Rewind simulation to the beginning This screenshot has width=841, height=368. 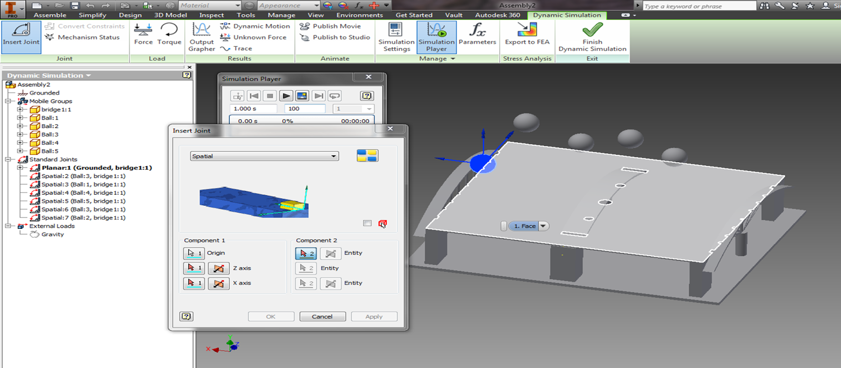pos(254,96)
